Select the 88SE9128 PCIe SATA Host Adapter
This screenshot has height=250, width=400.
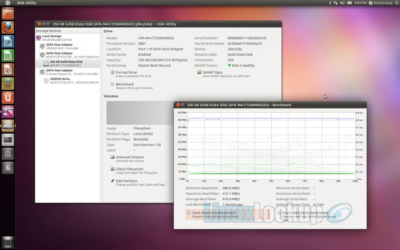pos(67,55)
